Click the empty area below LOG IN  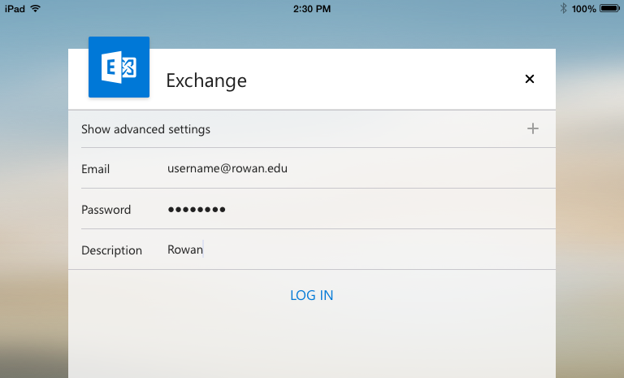tap(312, 345)
